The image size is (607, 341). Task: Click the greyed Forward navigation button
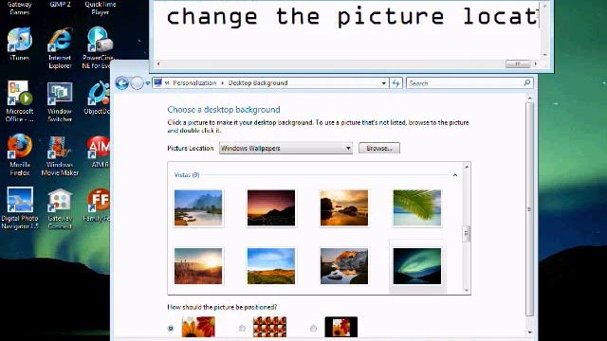137,83
